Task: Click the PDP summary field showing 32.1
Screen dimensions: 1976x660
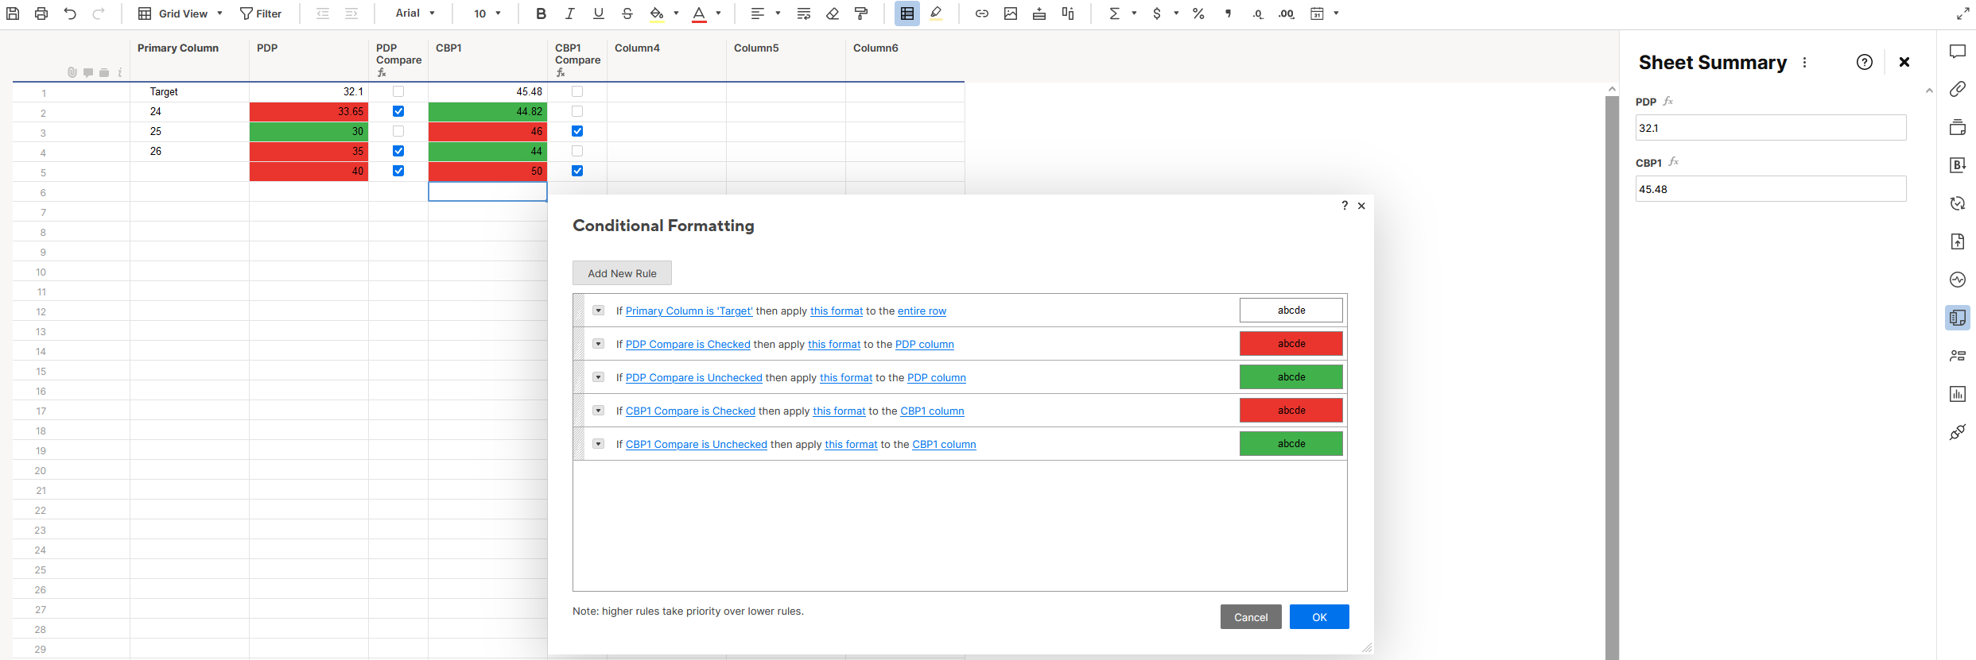Action: pyautogui.click(x=1771, y=128)
